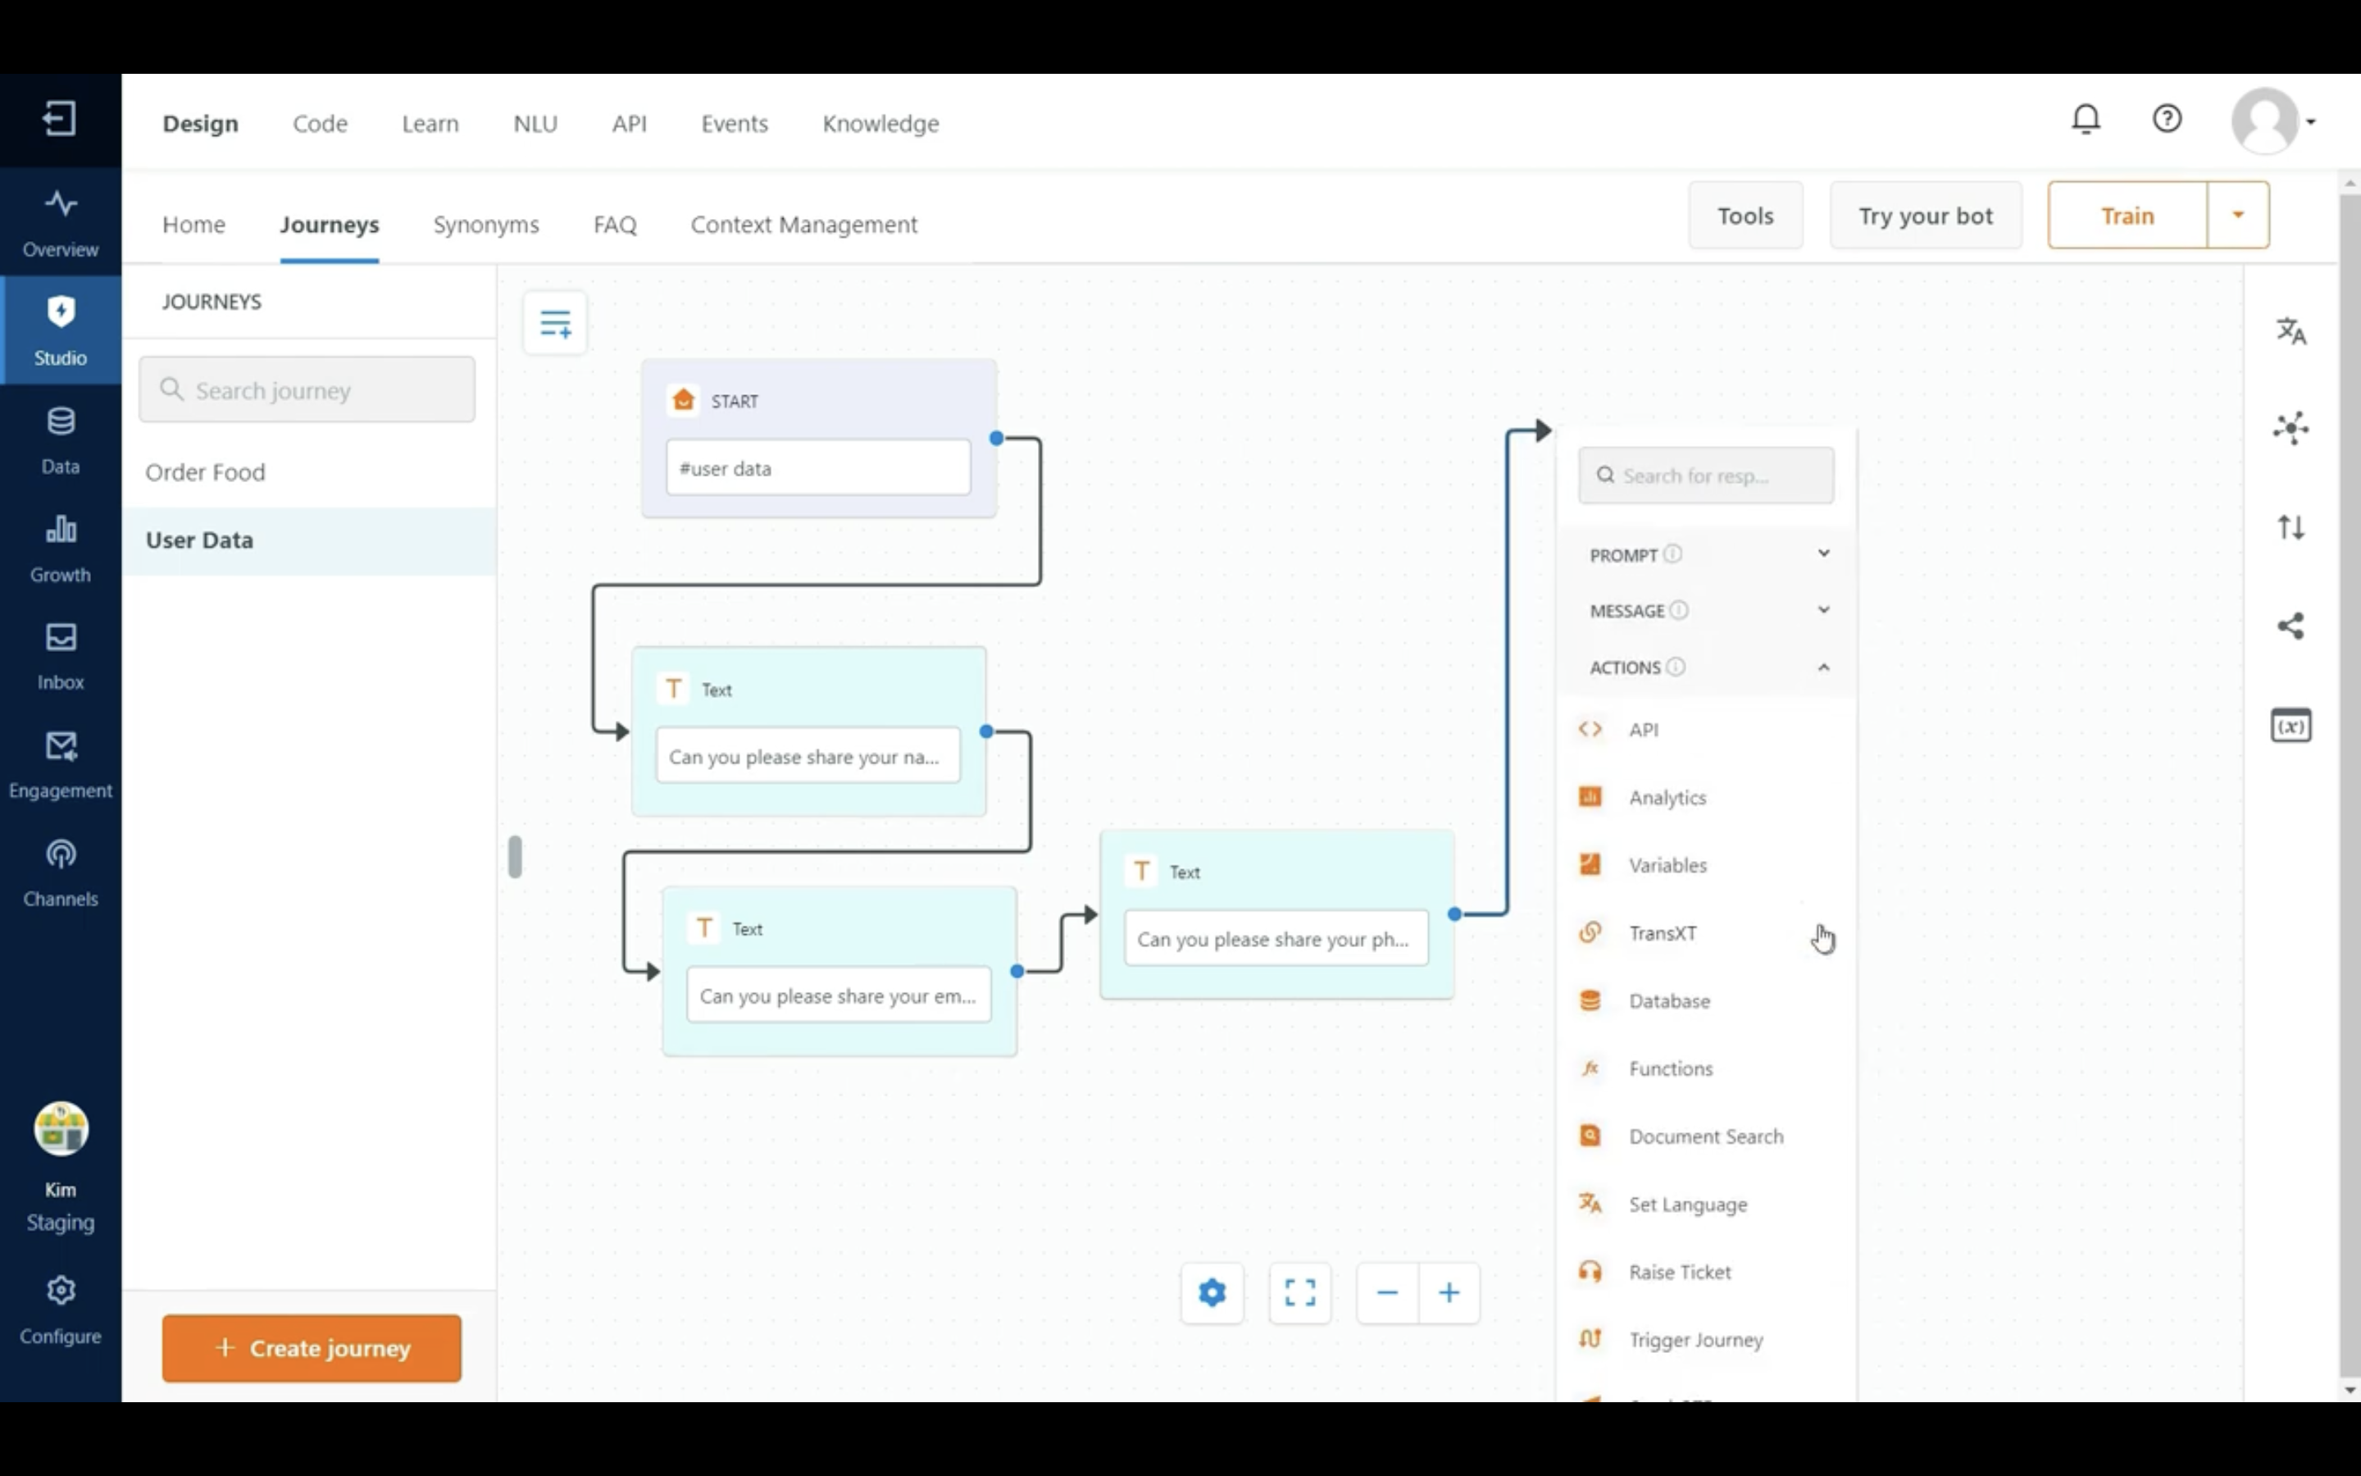Click the fit-to-screen button
The image size is (2361, 1476).
click(x=1299, y=1292)
